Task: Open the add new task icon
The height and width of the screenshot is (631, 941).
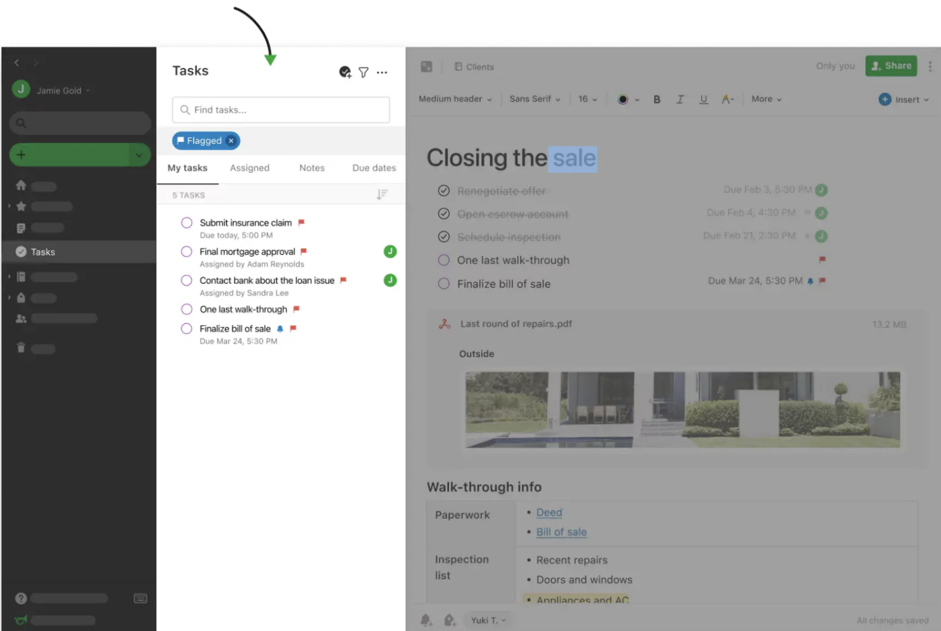Action: click(x=345, y=72)
